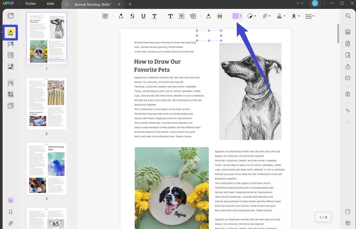This screenshot has height=229, width=356.
Task: Open the rectangle shape dropdown arrow
Action: pyautogui.click(x=241, y=16)
